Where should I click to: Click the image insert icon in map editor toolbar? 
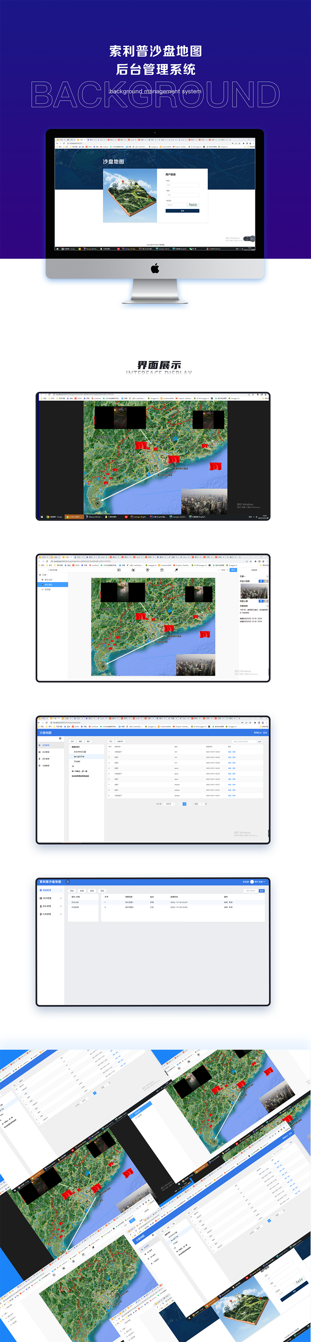coord(133,570)
